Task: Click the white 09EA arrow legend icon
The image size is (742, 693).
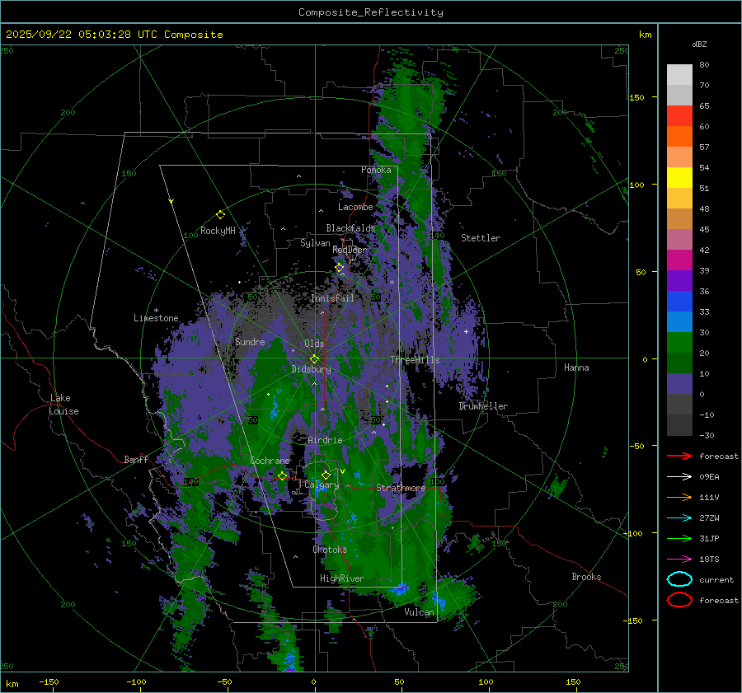Action: click(679, 476)
